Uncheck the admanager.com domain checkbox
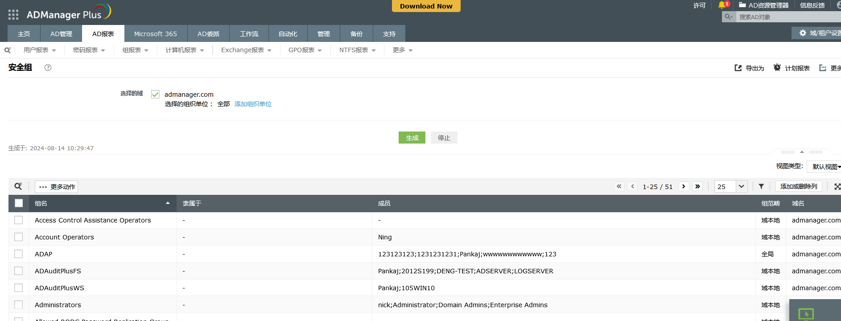Image resolution: width=841 pixels, height=321 pixels. click(155, 95)
